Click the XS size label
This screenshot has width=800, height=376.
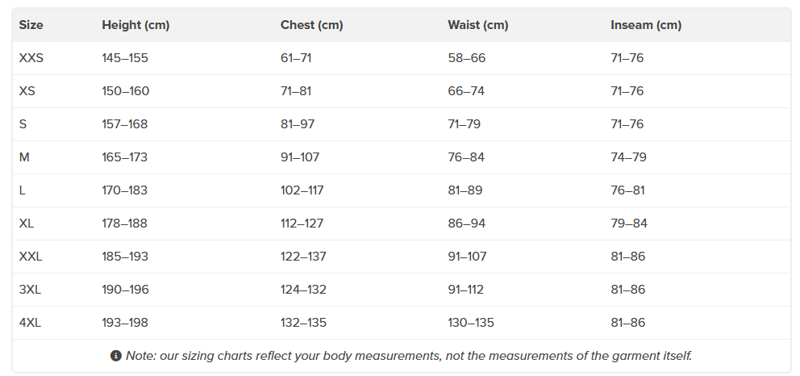coord(27,91)
